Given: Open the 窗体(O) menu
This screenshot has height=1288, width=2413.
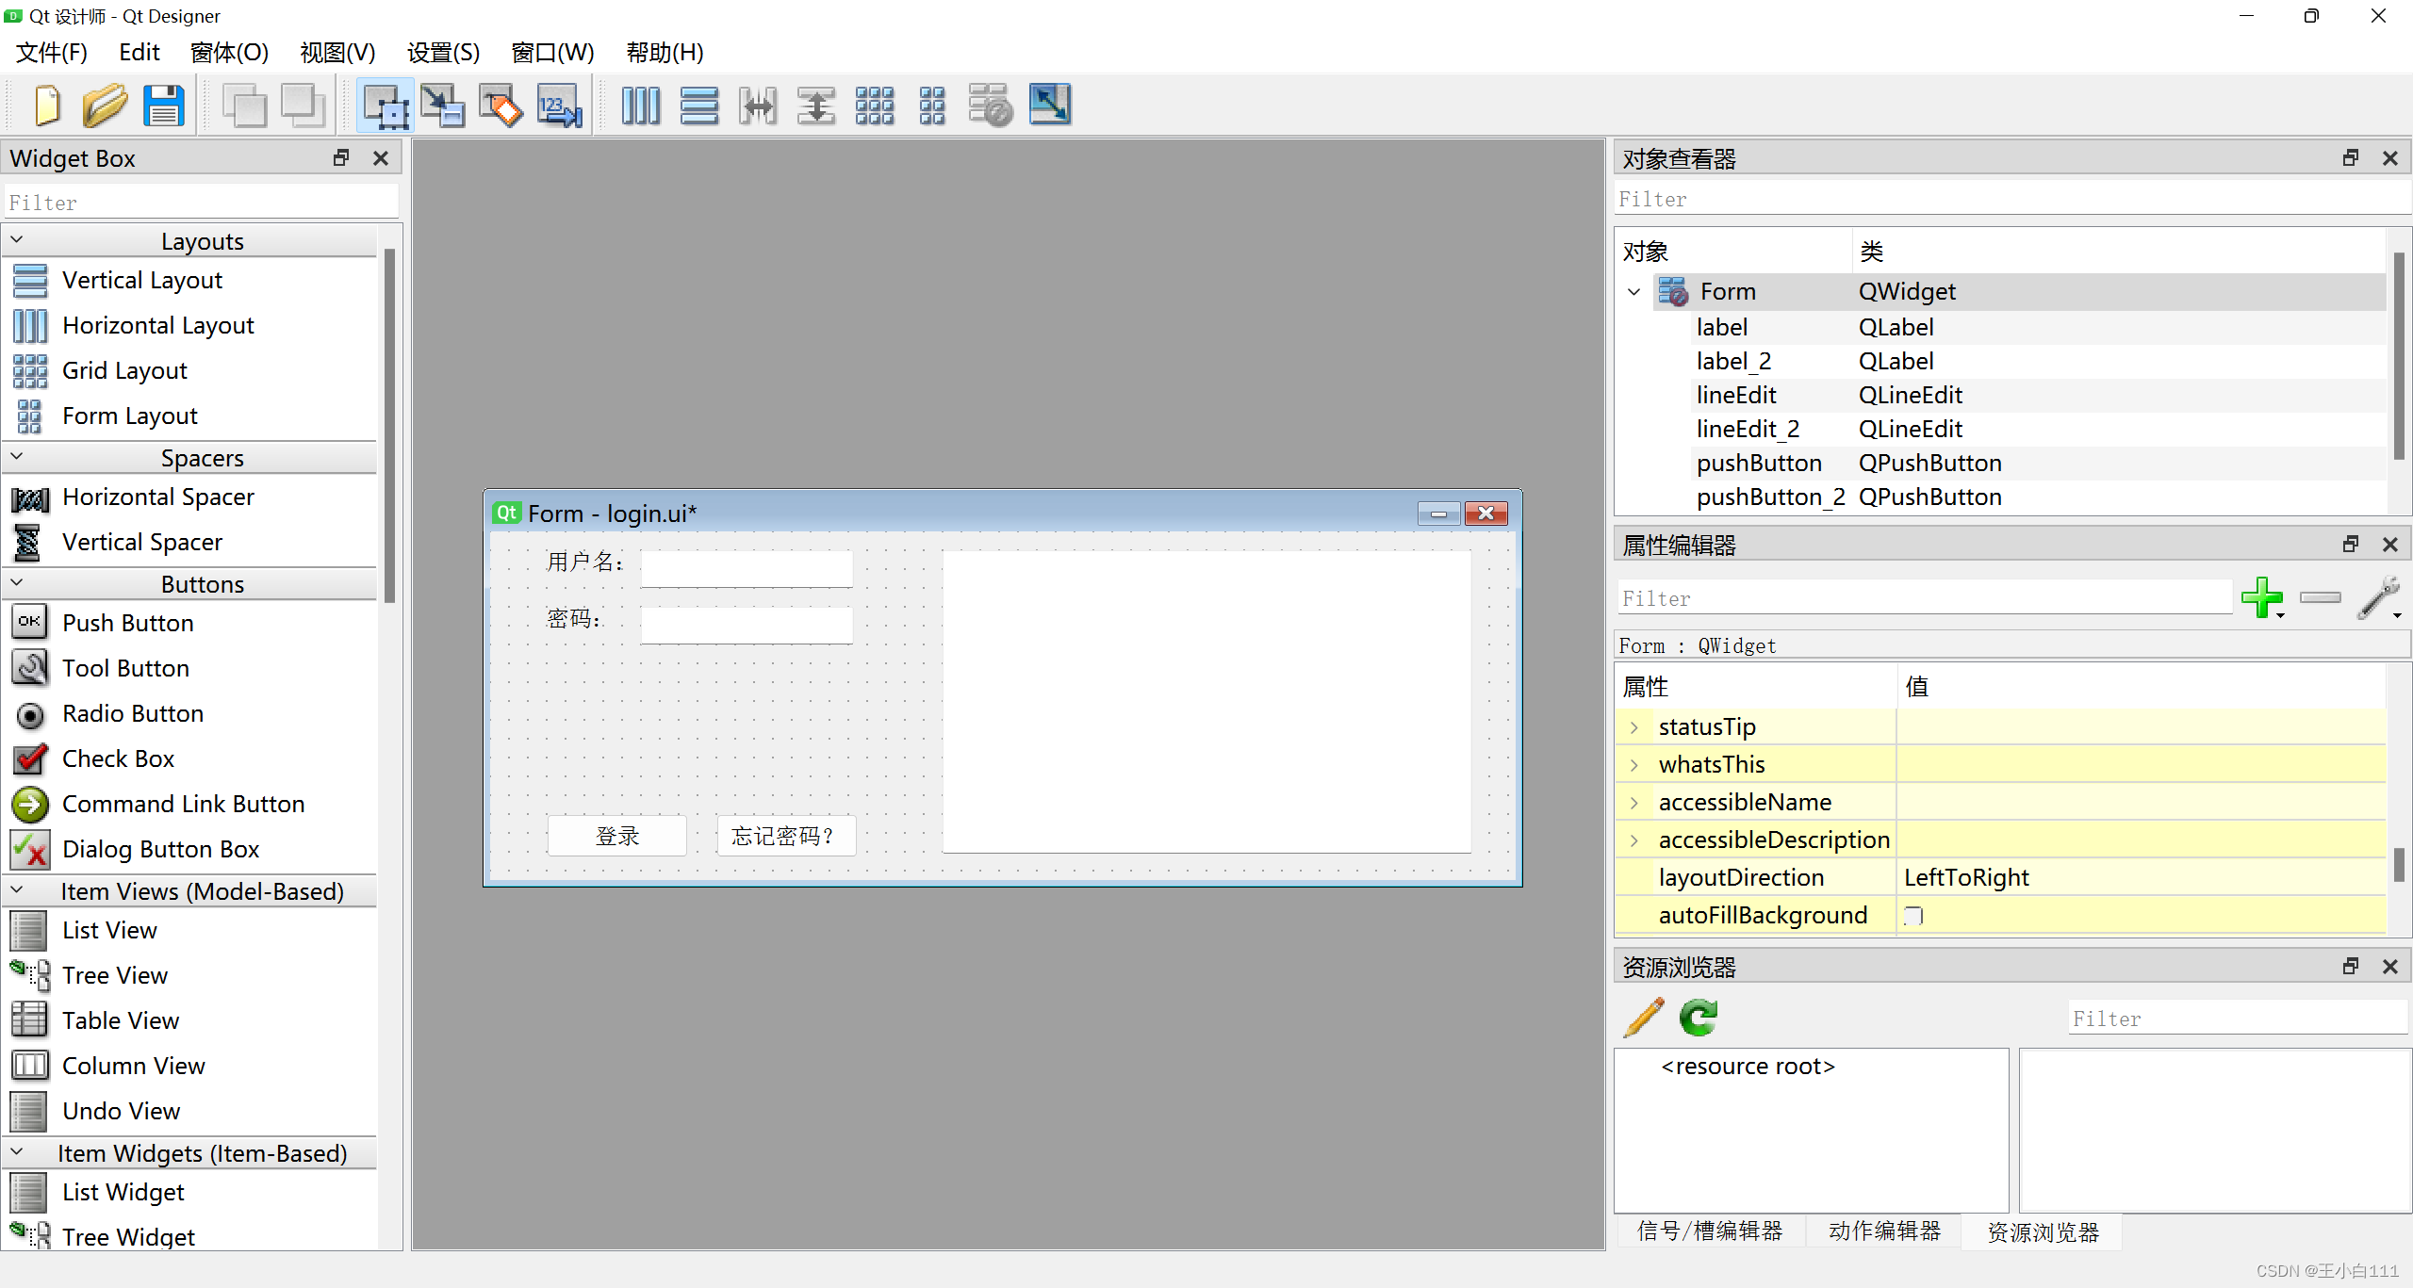Looking at the screenshot, I should click(x=229, y=53).
